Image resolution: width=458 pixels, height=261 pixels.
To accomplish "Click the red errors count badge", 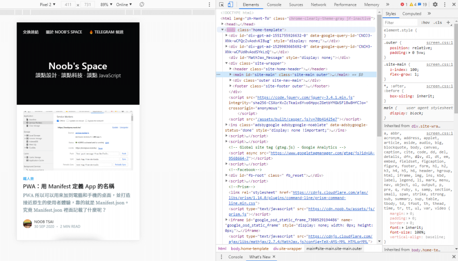I will 404,4.
